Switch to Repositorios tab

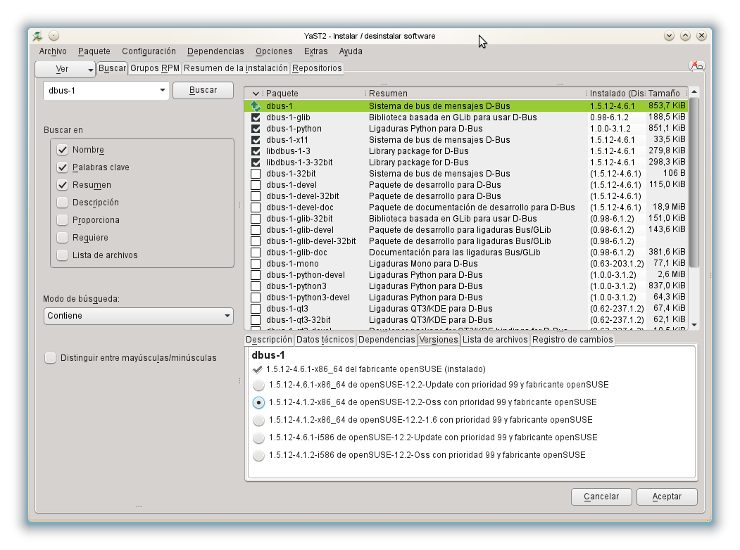317,68
